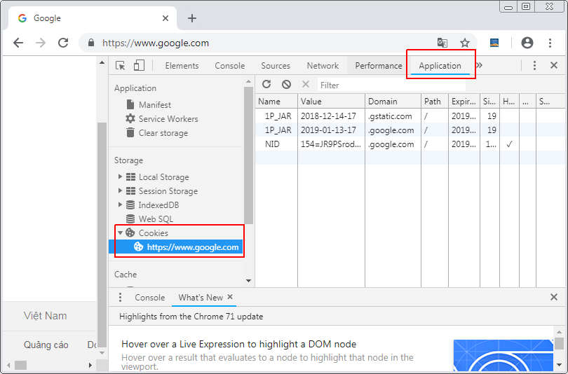
Task: Click the What's New panel scrollbar
Action: point(559,344)
